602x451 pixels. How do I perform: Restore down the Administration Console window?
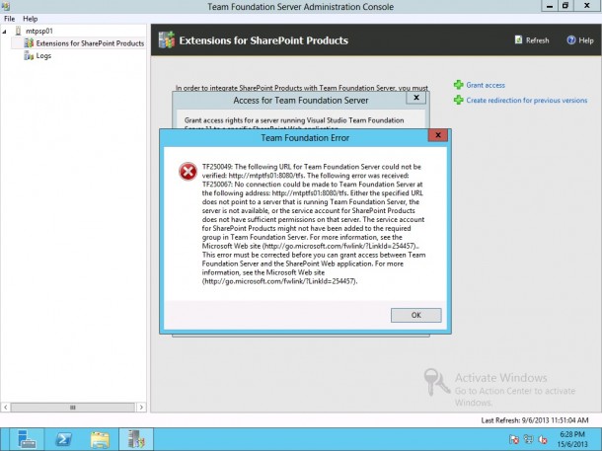[565, 6]
